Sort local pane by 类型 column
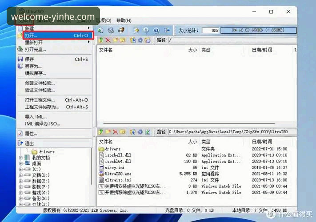The height and width of the screenshot is (222, 316). [x=206, y=142]
